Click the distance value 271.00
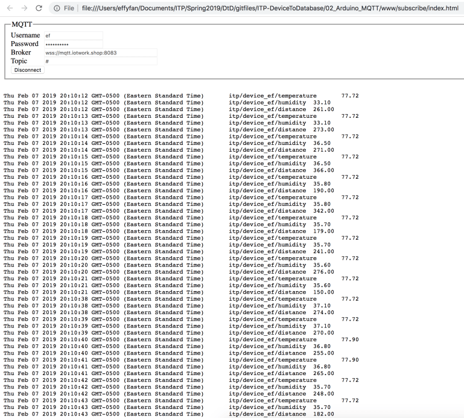Screen dimensions: 464x418 pyautogui.click(x=323, y=150)
